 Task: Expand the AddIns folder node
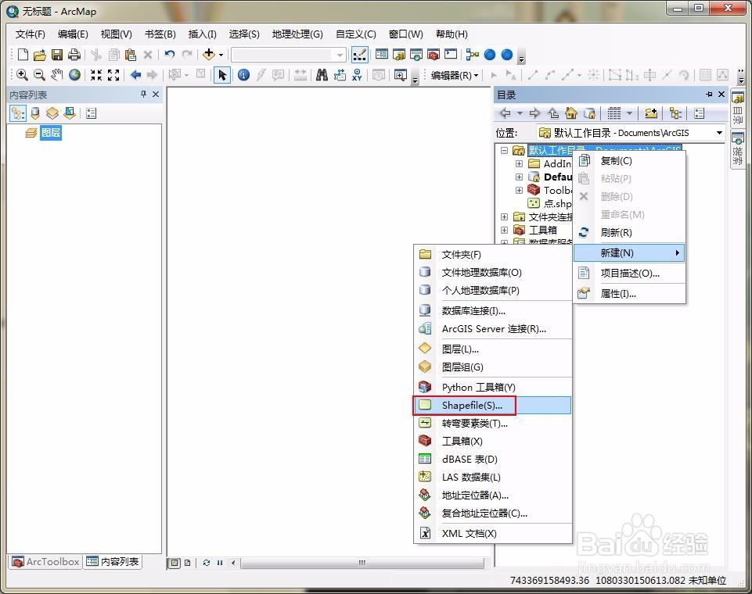(x=519, y=164)
